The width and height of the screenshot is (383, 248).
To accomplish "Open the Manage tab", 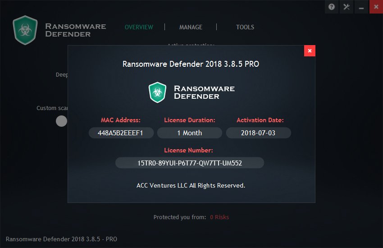I will pos(191,27).
